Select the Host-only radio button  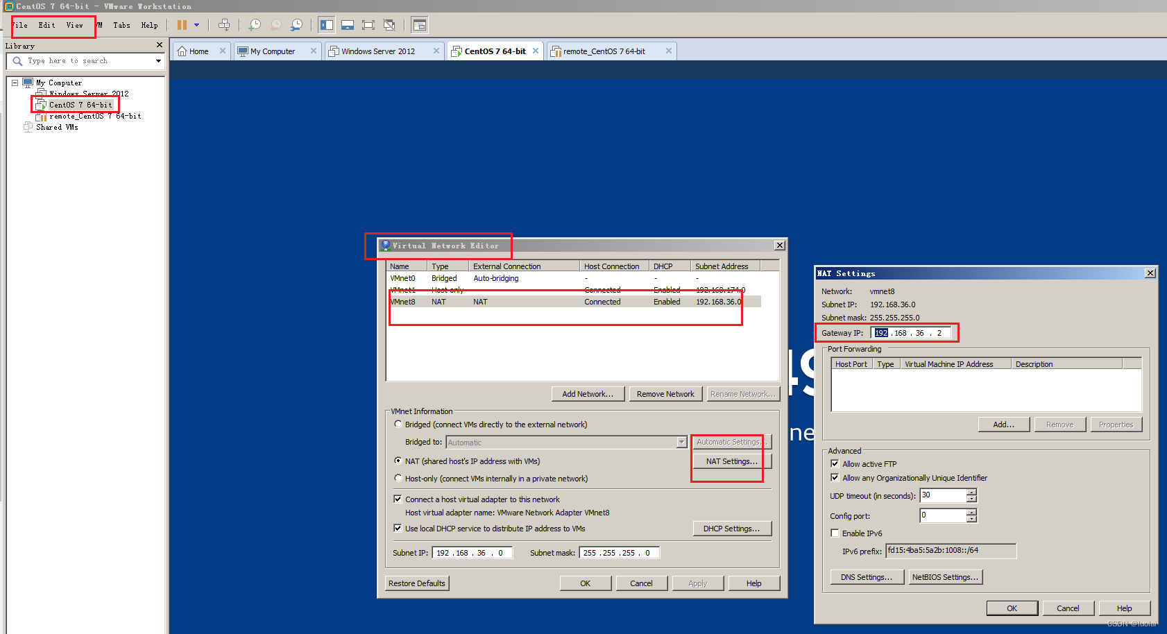click(x=398, y=478)
